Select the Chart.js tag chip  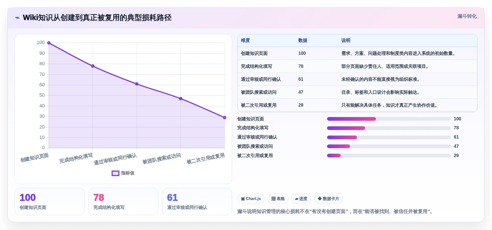click(x=251, y=199)
